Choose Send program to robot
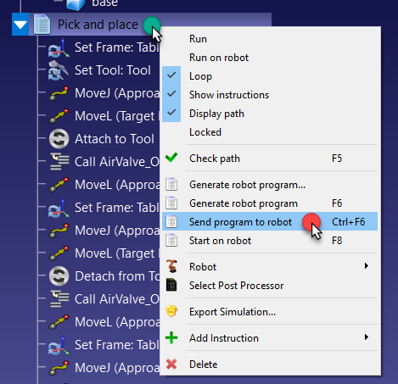The width and height of the screenshot is (398, 384). 270,222
